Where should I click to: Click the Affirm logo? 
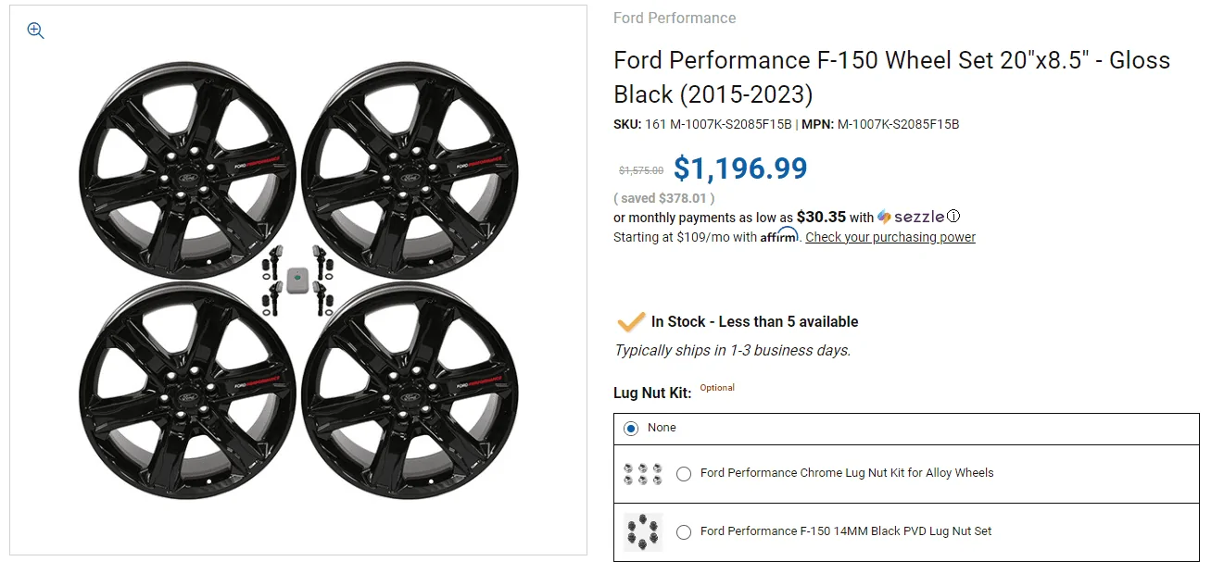click(778, 236)
